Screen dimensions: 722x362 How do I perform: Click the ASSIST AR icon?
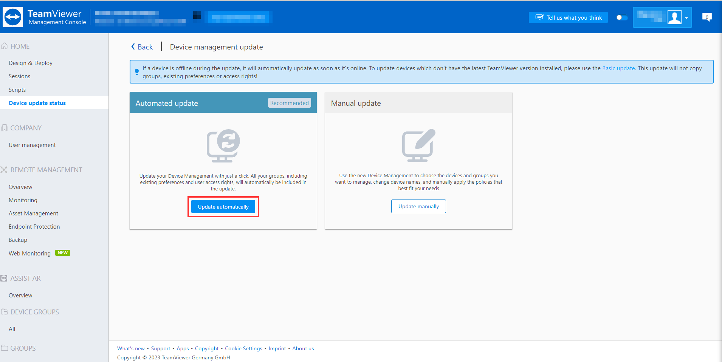5,278
